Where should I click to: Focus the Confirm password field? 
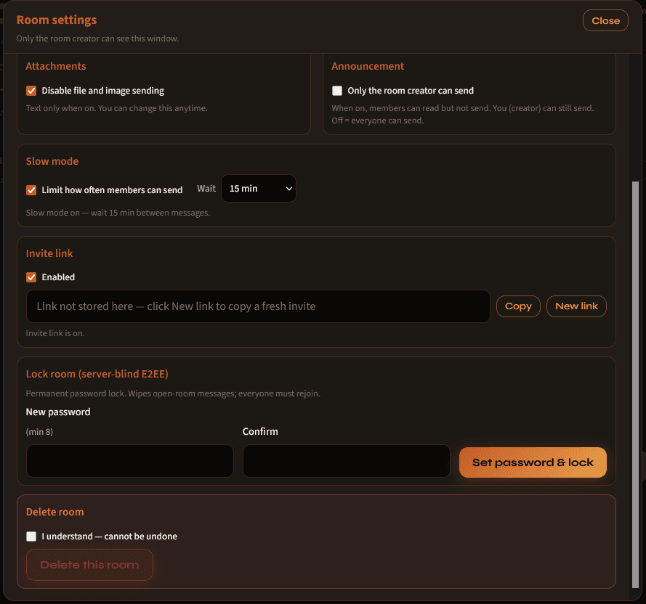[347, 461]
